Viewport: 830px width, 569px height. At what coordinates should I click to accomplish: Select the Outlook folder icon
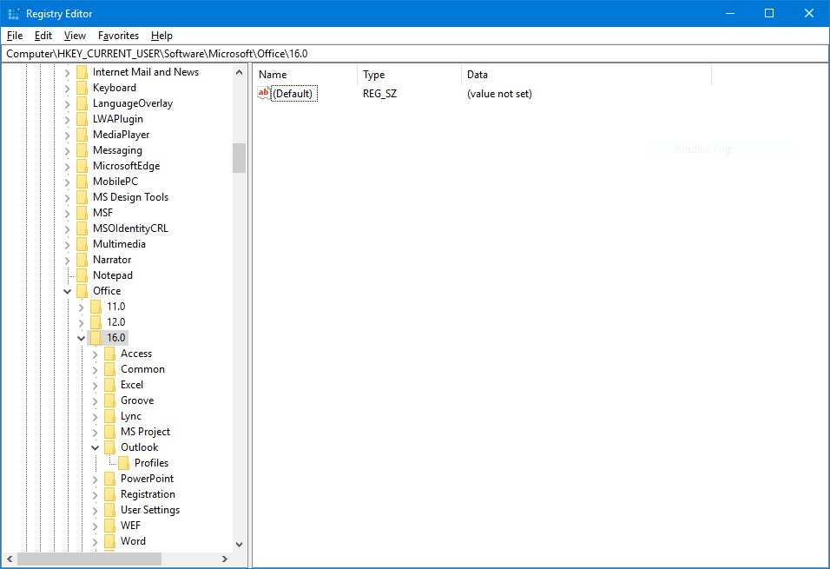coord(109,447)
